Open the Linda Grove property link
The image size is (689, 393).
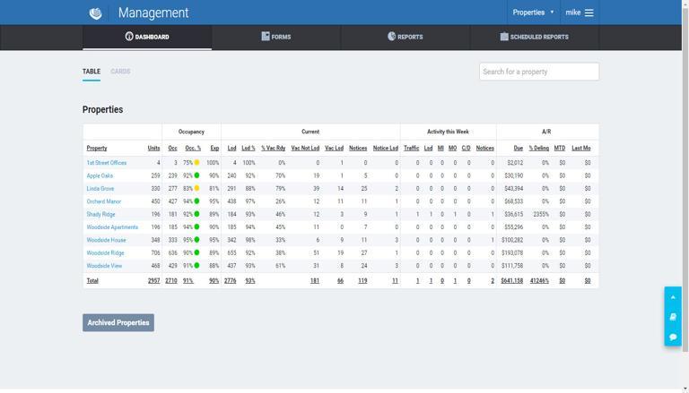(100, 189)
